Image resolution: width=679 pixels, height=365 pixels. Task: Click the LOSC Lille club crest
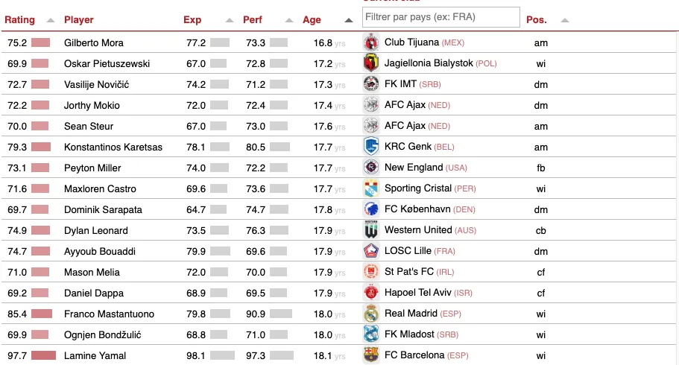pyautogui.click(x=371, y=252)
